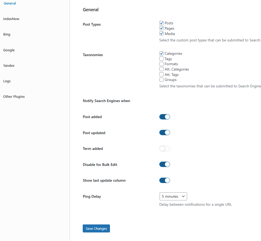Go to the Google tab
Viewport: 261px width, 241px height.
pos(9,50)
